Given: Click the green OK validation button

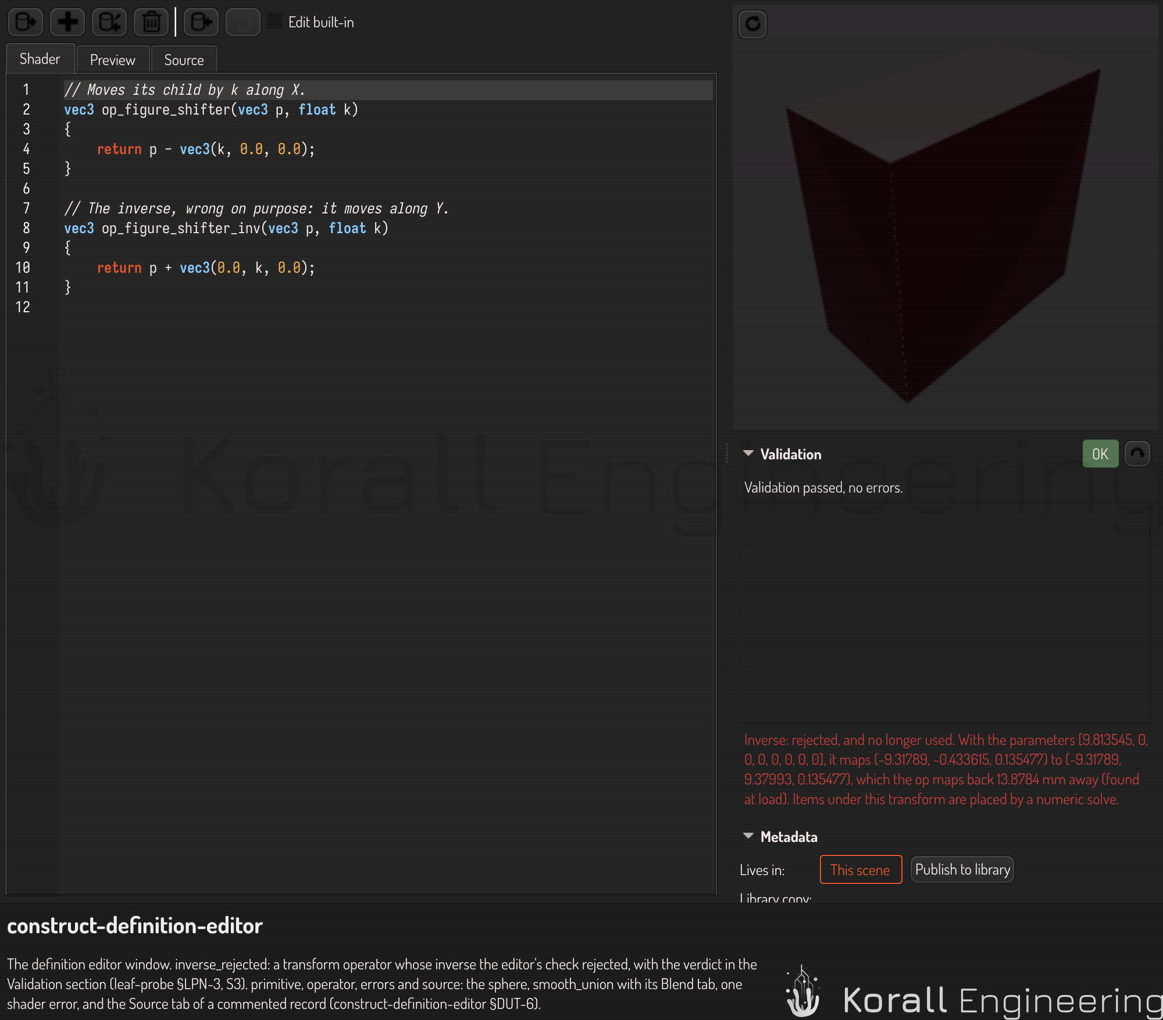Looking at the screenshot, I should click(1100, 454).
